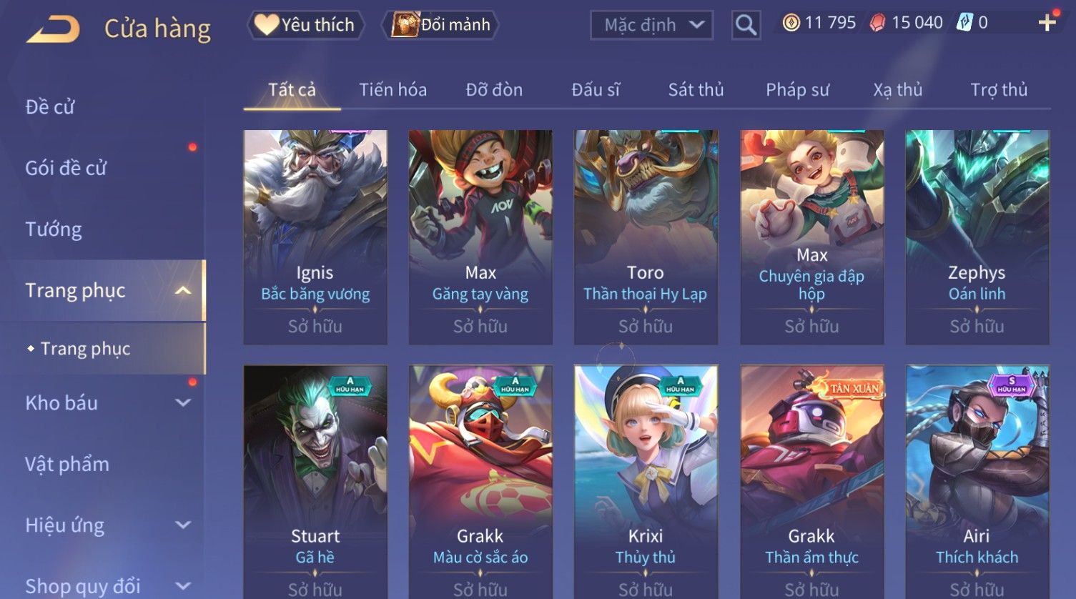Tap the plus icon to add currency

[x=1047, y=23]
